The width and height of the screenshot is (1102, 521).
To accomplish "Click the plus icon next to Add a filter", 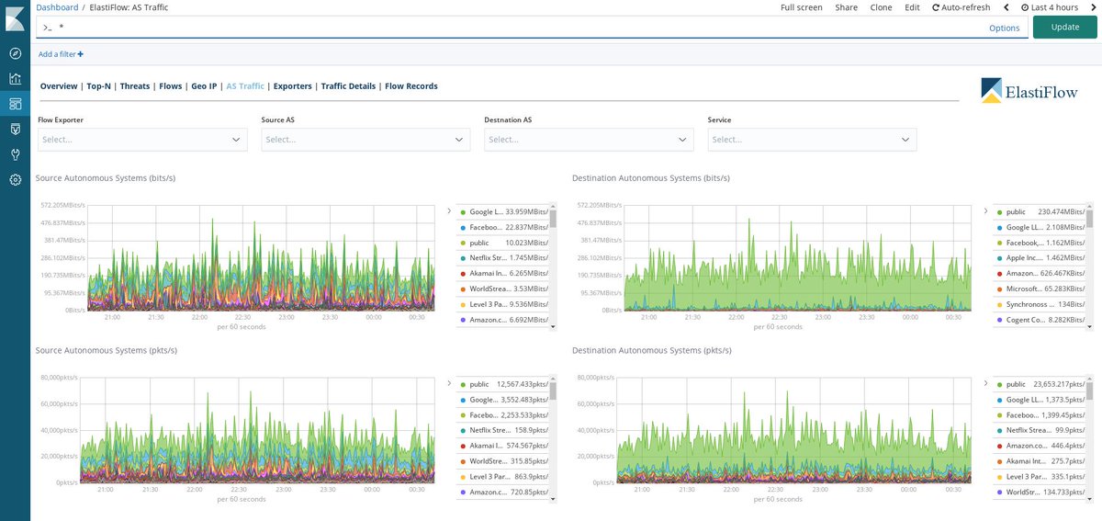I will [x=81, y=54].
